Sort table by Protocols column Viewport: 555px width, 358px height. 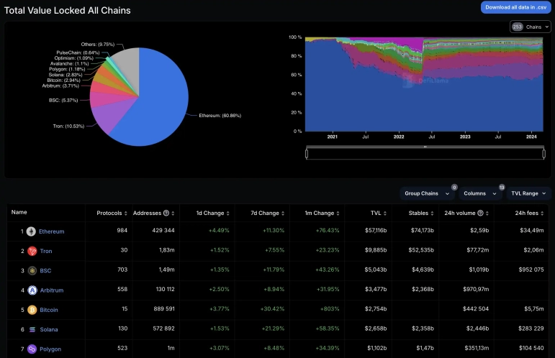112,213
